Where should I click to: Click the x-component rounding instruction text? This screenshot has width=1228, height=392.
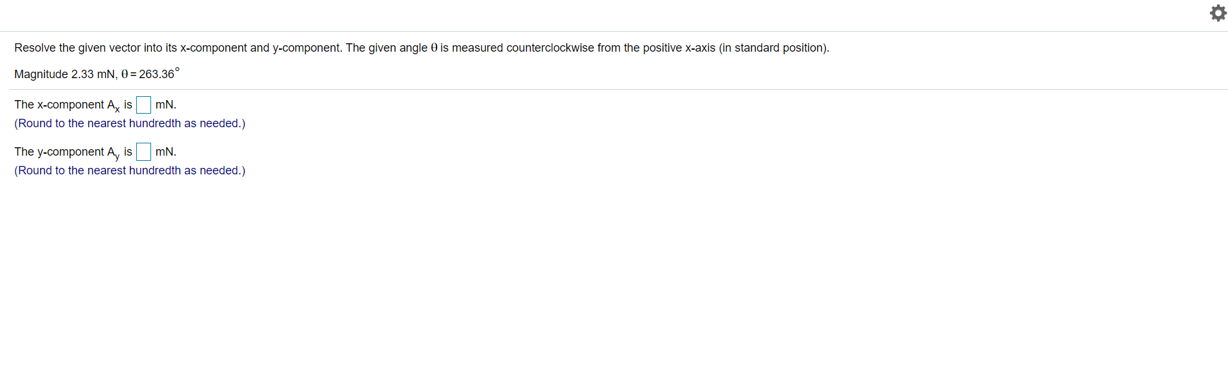point(129,123)
